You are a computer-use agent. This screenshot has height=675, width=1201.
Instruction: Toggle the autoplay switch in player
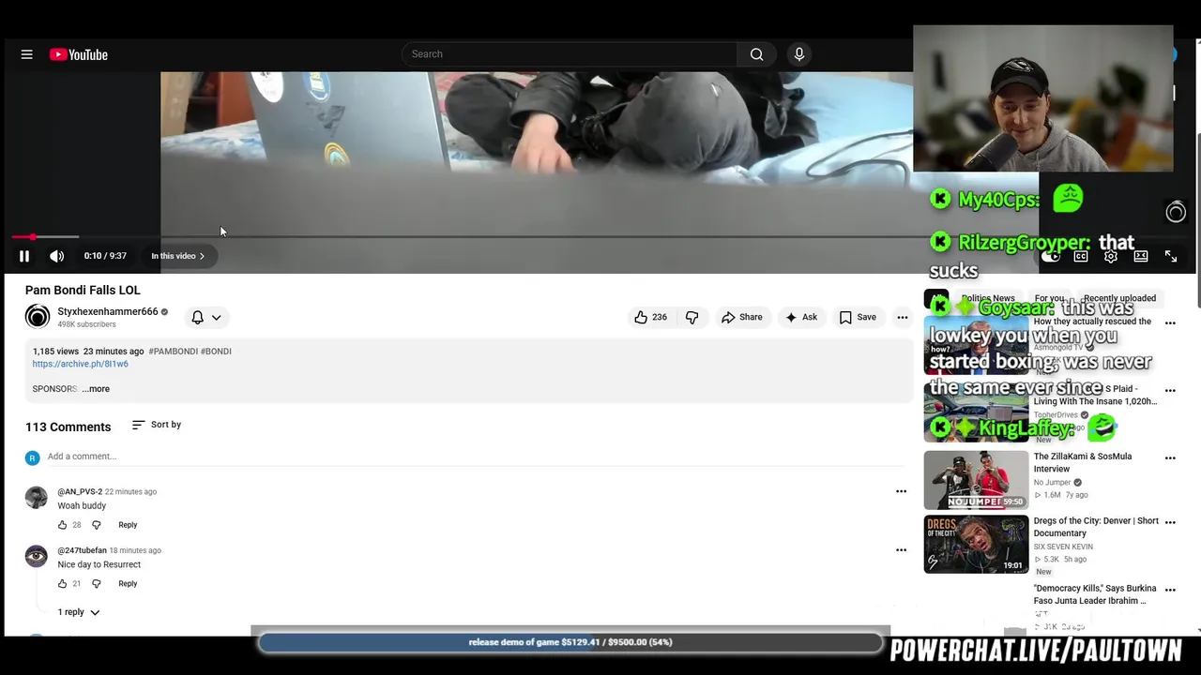coord(1051,256)
